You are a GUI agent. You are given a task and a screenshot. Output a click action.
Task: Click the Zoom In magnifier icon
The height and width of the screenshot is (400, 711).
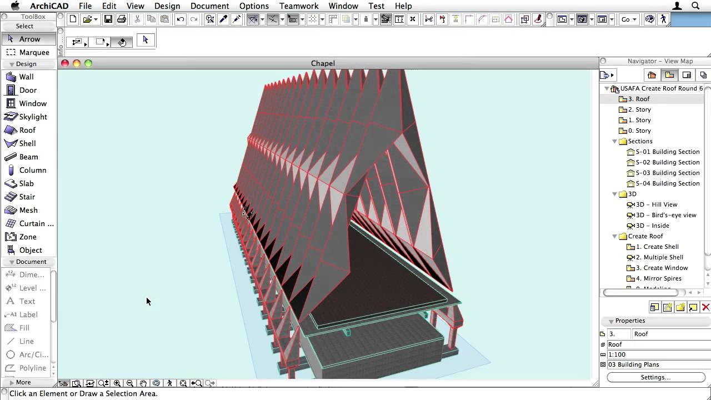pyautogui.click(x=117, y=383)
